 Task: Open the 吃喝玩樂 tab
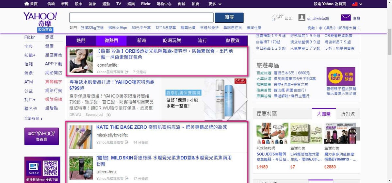pyautogui.click(x=172, y=41)
